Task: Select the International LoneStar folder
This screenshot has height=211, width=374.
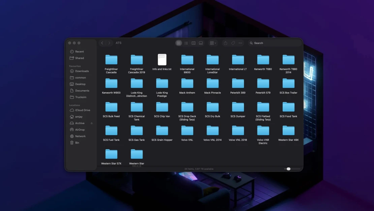Action: click(213, 60)
